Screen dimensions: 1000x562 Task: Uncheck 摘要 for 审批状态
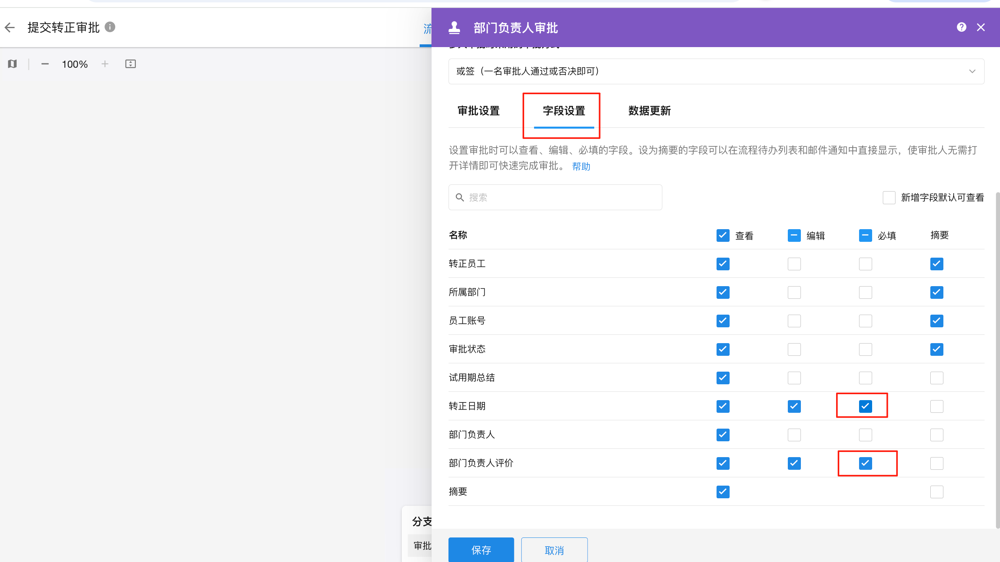pyautogui.click(x=937, y=349)
